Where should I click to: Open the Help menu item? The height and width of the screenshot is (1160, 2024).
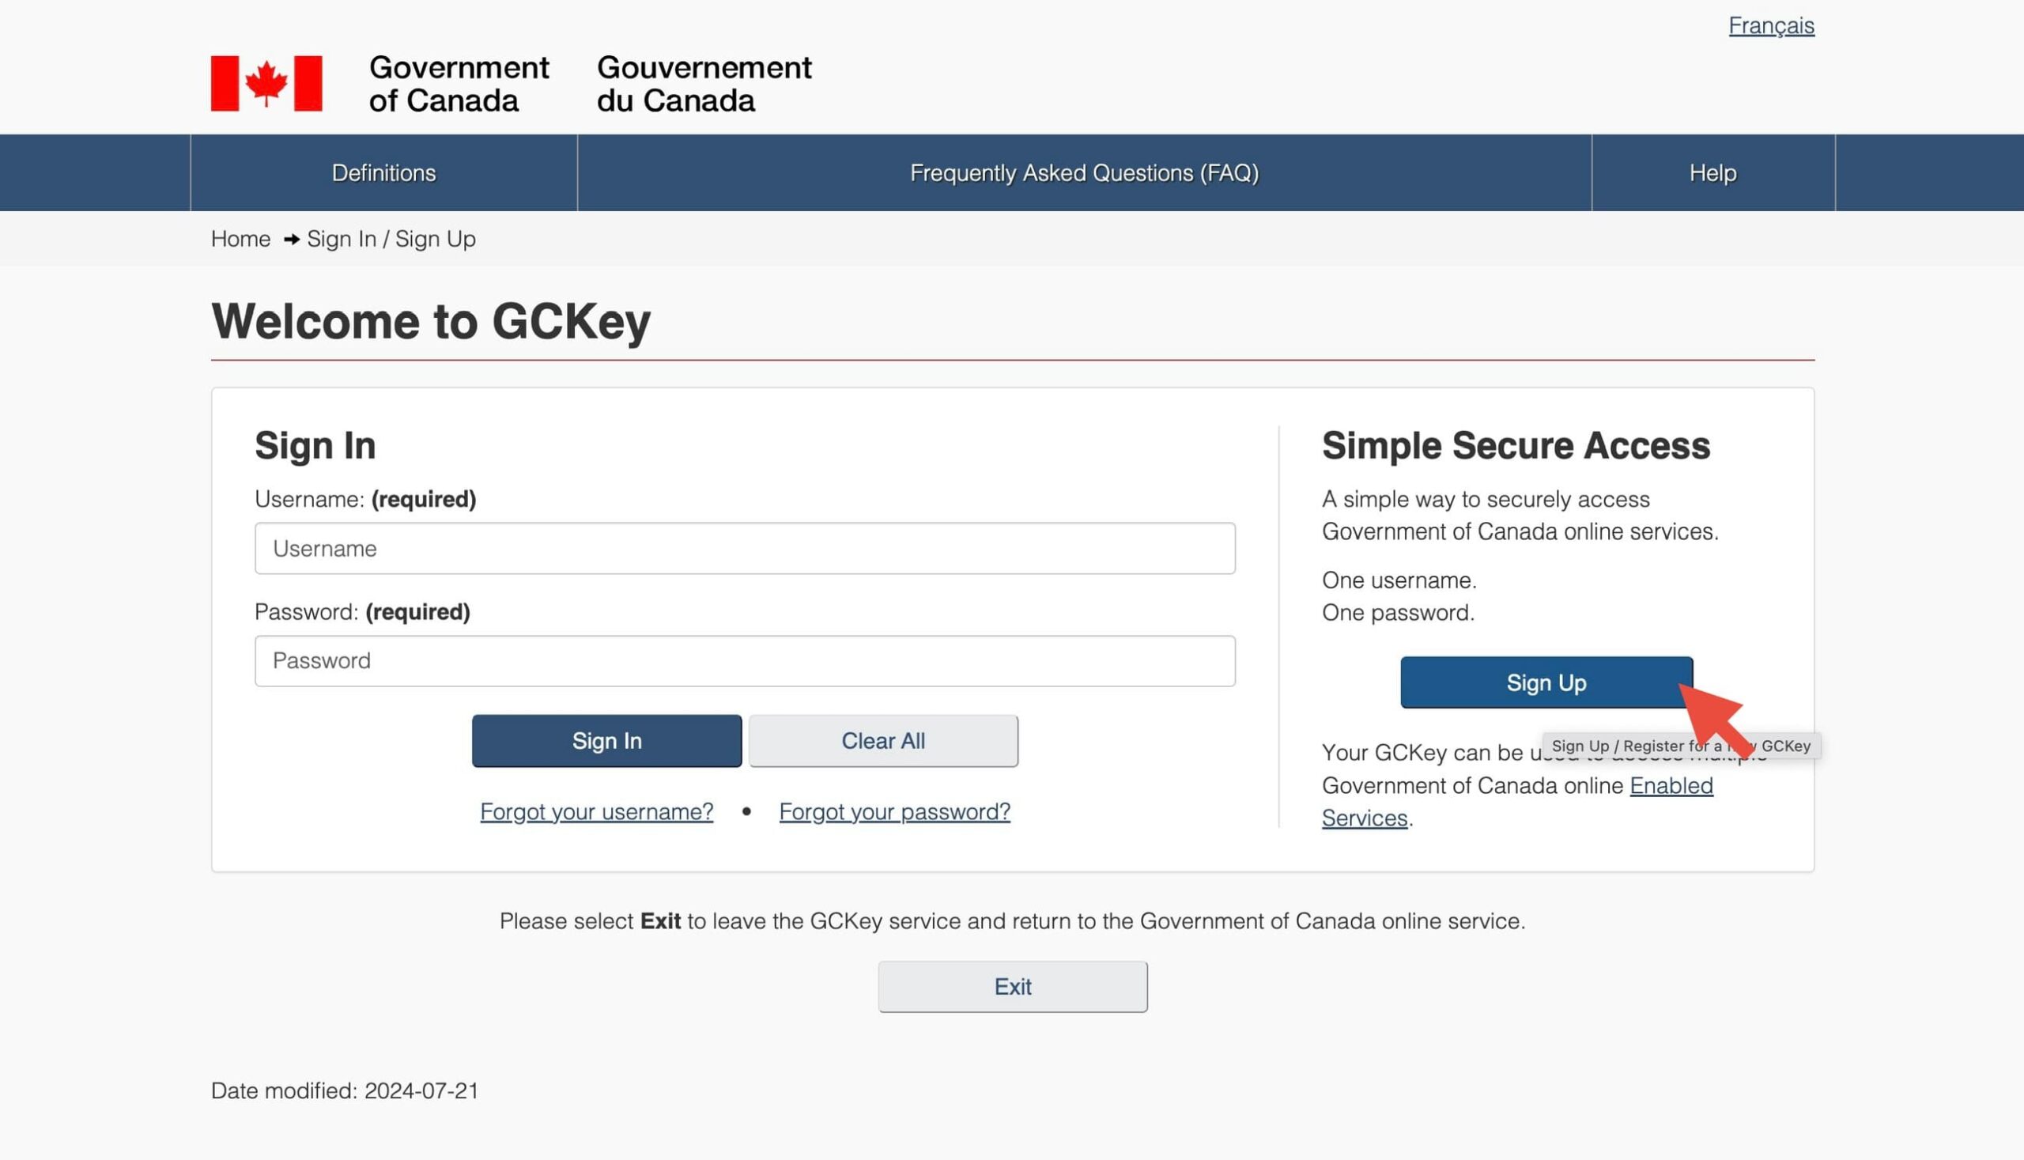[1712, 173]
